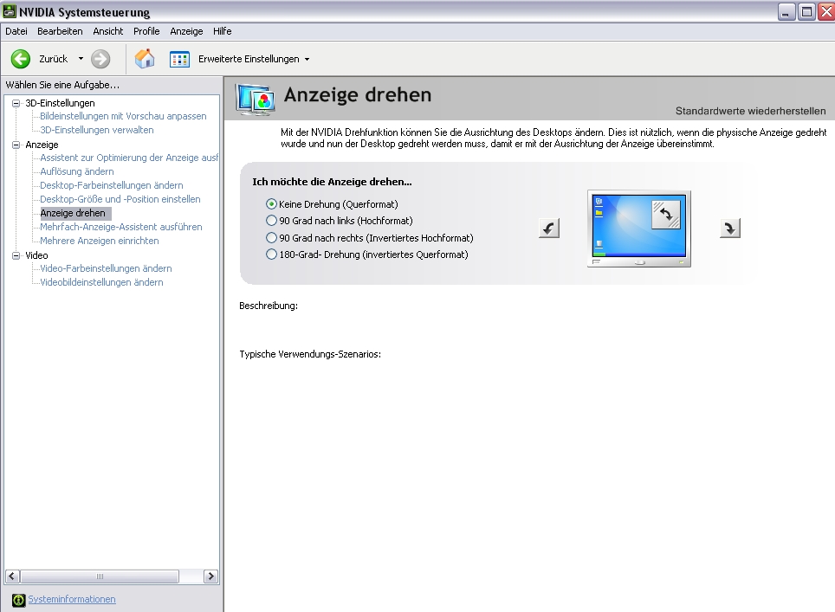Click Standardwerte wiederherstellen link
Viewport: 835px width, 612px height.
click(x=750, y=111)
